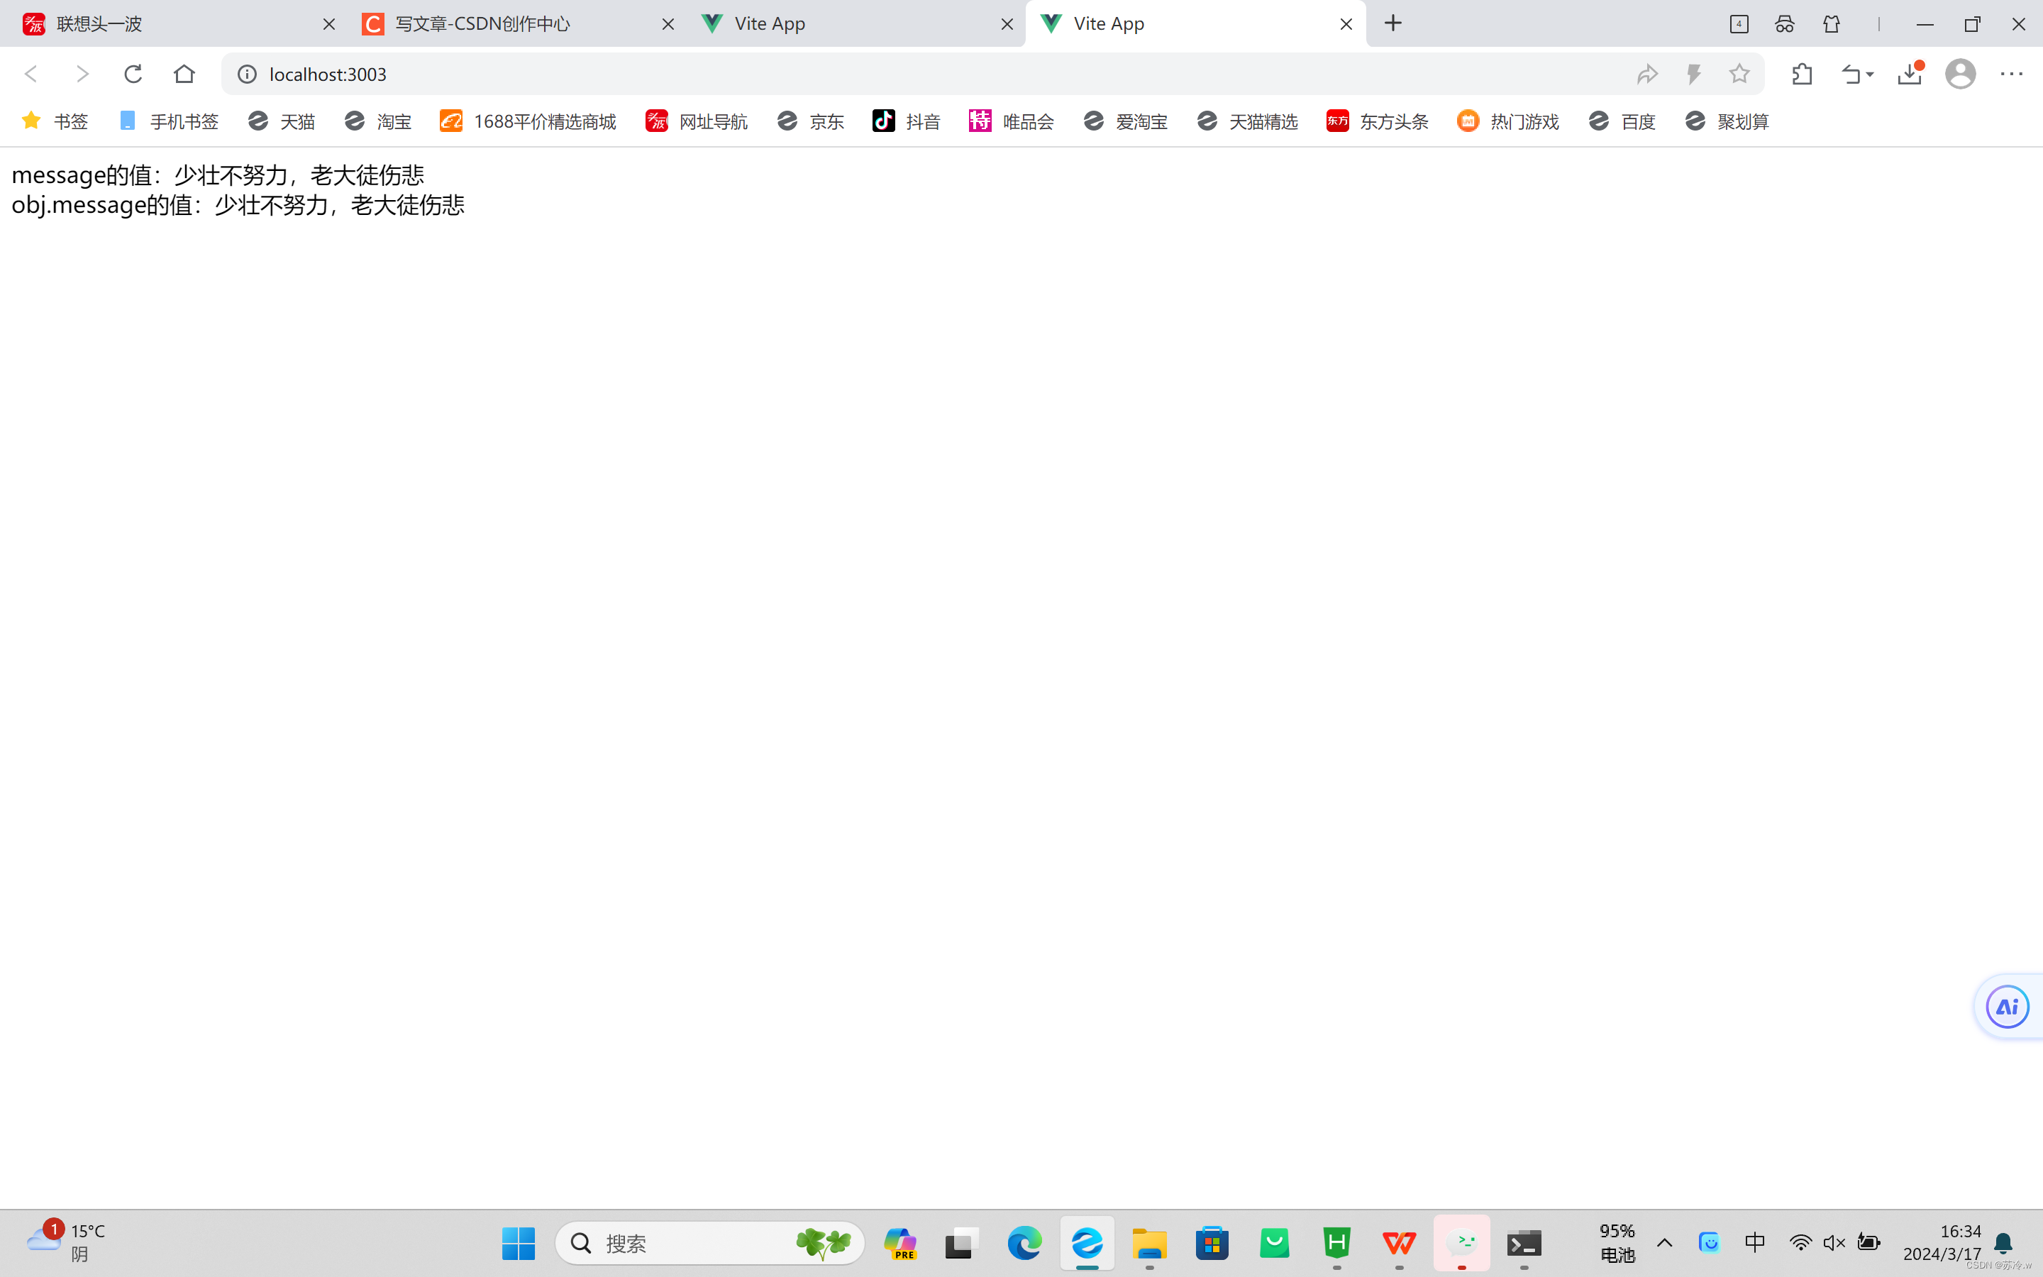Screen dimensions: 2043x1277
Task: Open the home page
Action: click(x=184, y=74)
